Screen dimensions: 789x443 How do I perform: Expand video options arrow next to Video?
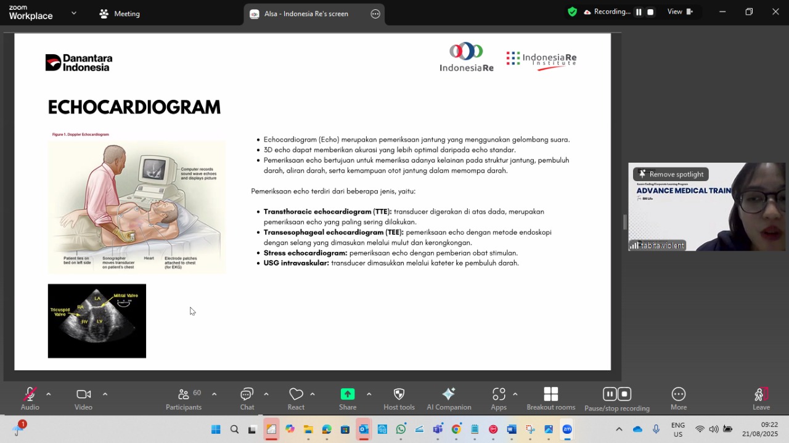click(x=105, y=394)
